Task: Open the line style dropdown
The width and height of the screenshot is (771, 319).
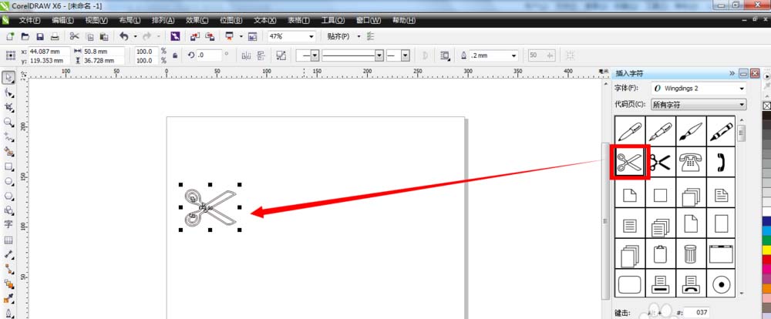Action: [379, 56]
